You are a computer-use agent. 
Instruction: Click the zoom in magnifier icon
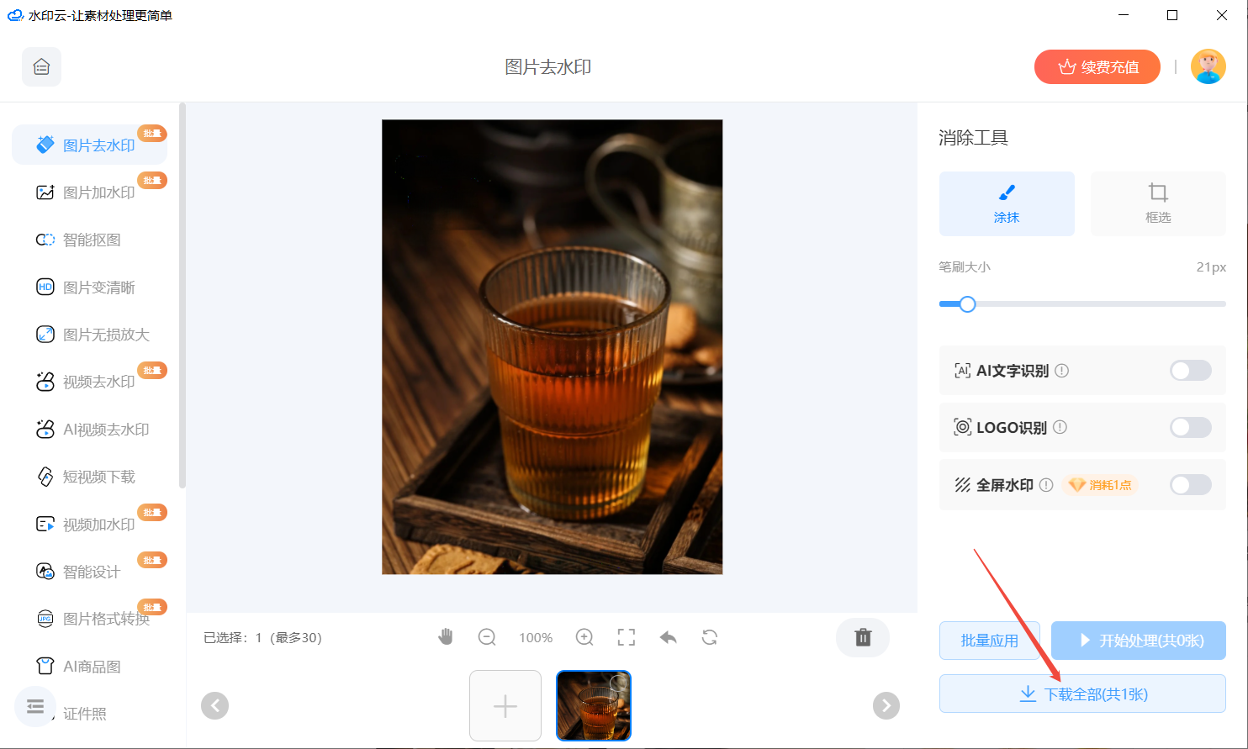(584, 637)
